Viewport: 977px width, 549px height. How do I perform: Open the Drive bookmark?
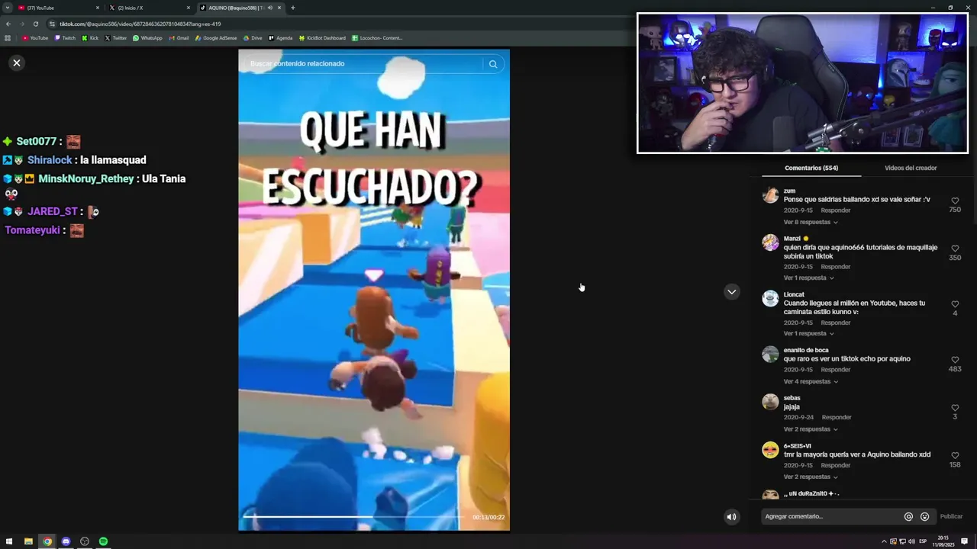pos(253,38)
